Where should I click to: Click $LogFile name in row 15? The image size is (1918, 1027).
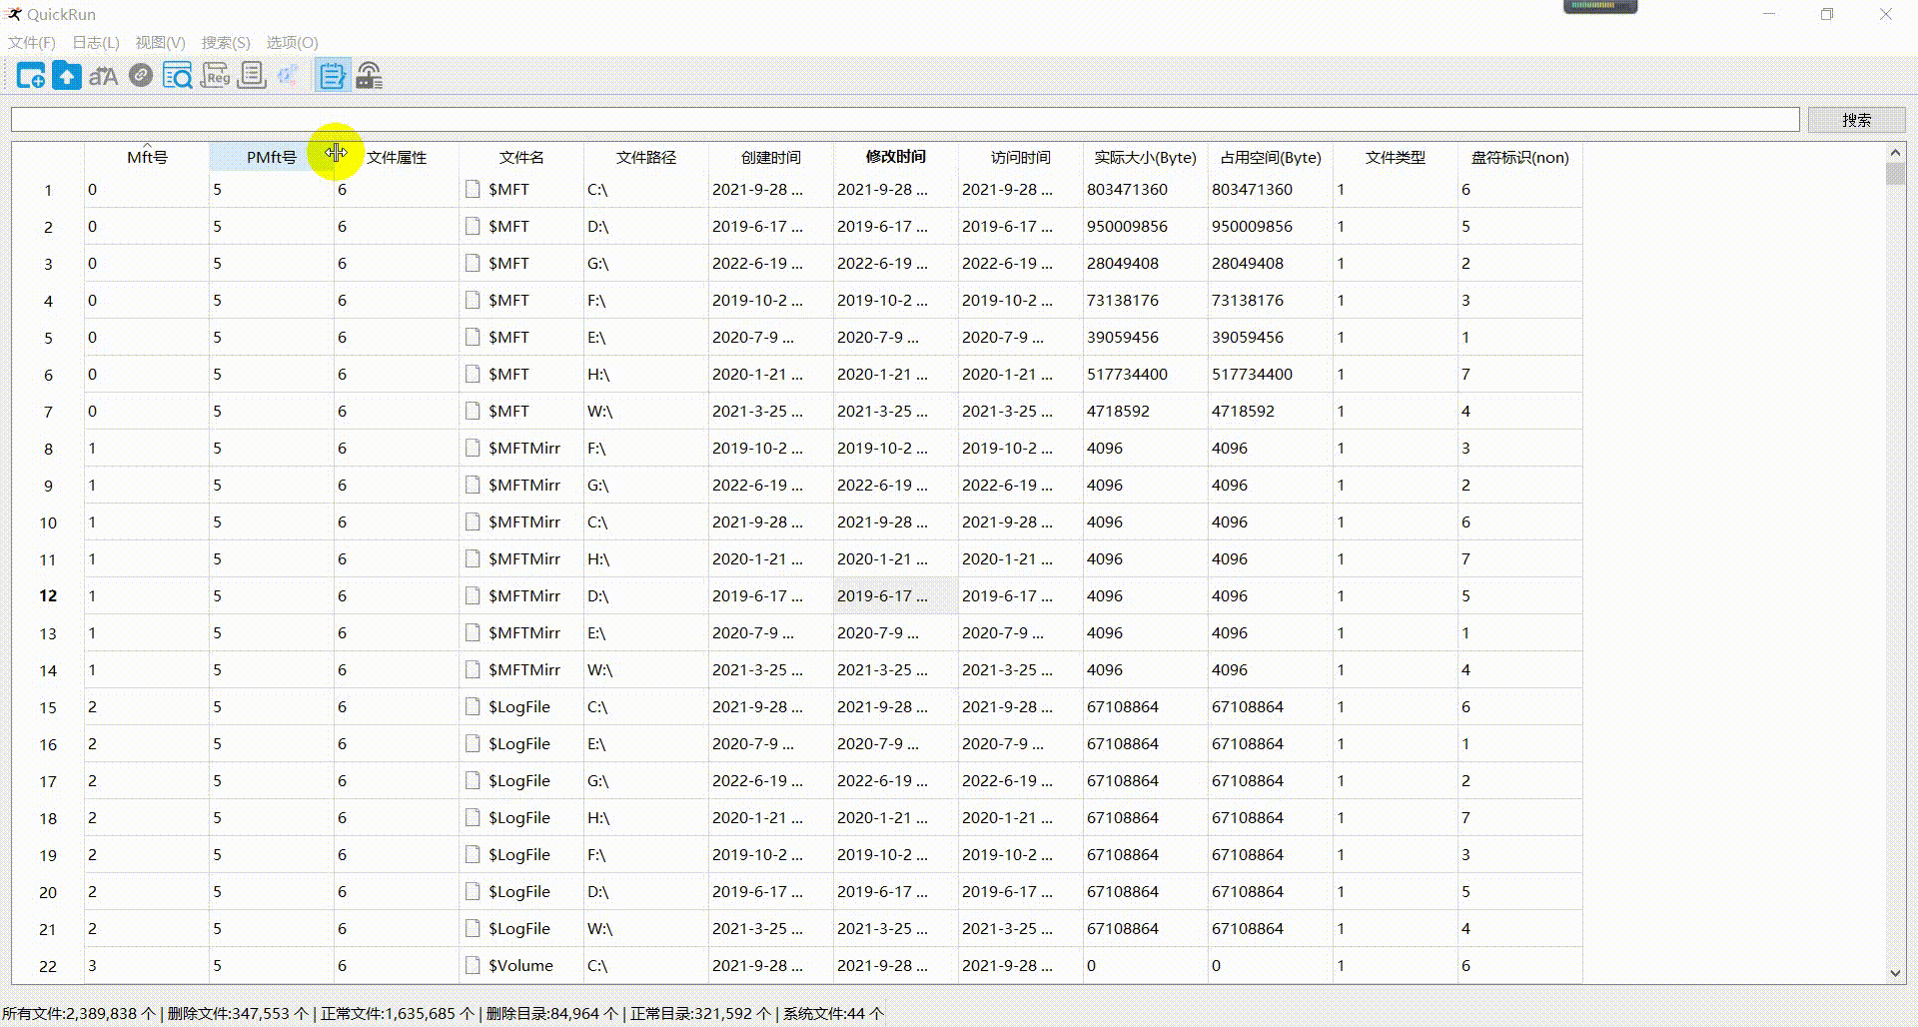pyautogui.click(x=519, y=706)
